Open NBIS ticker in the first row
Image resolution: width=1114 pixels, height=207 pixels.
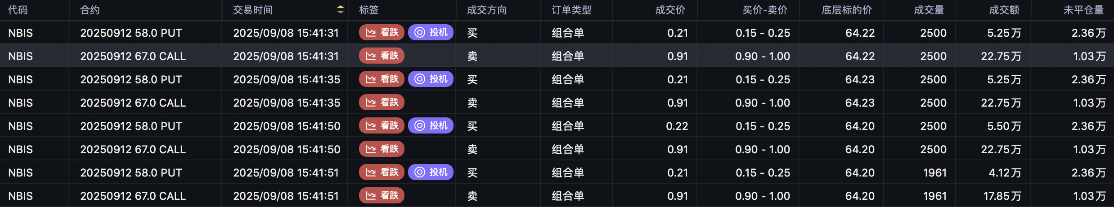click(21, 33)
